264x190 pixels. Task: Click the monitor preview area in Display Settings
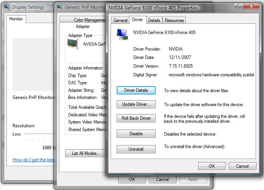point(33,64)
